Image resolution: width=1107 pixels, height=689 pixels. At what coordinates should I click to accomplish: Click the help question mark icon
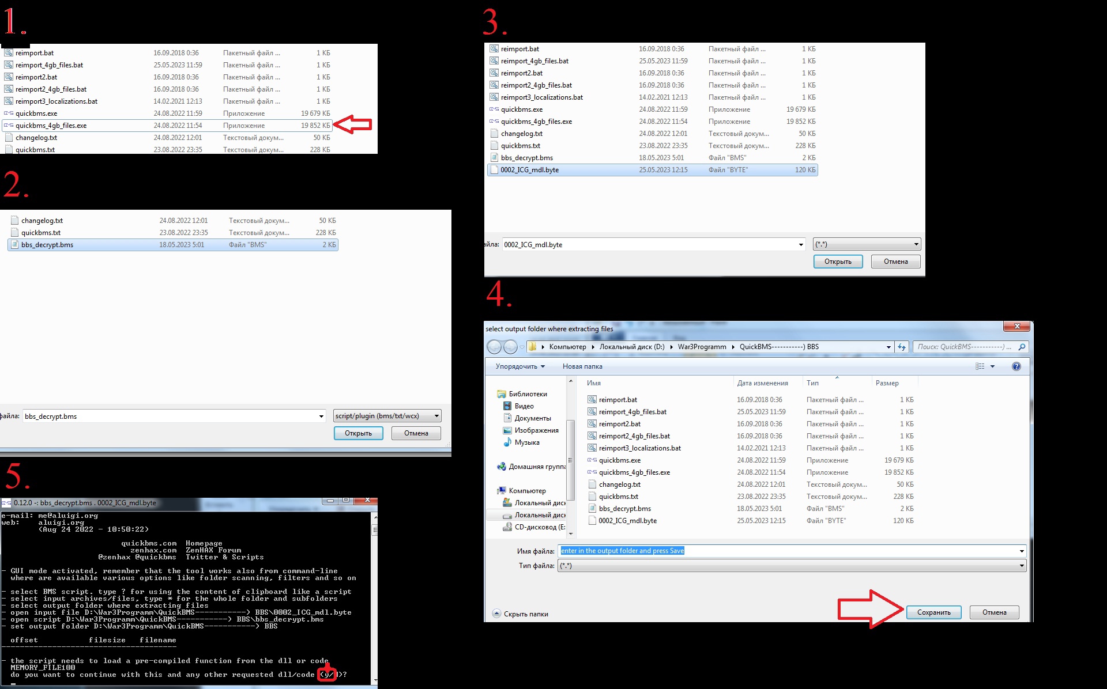tap(1016, 366)
